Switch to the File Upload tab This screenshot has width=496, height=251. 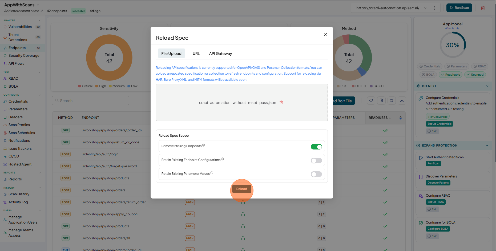pyautogui.click(x=171, y=54)
